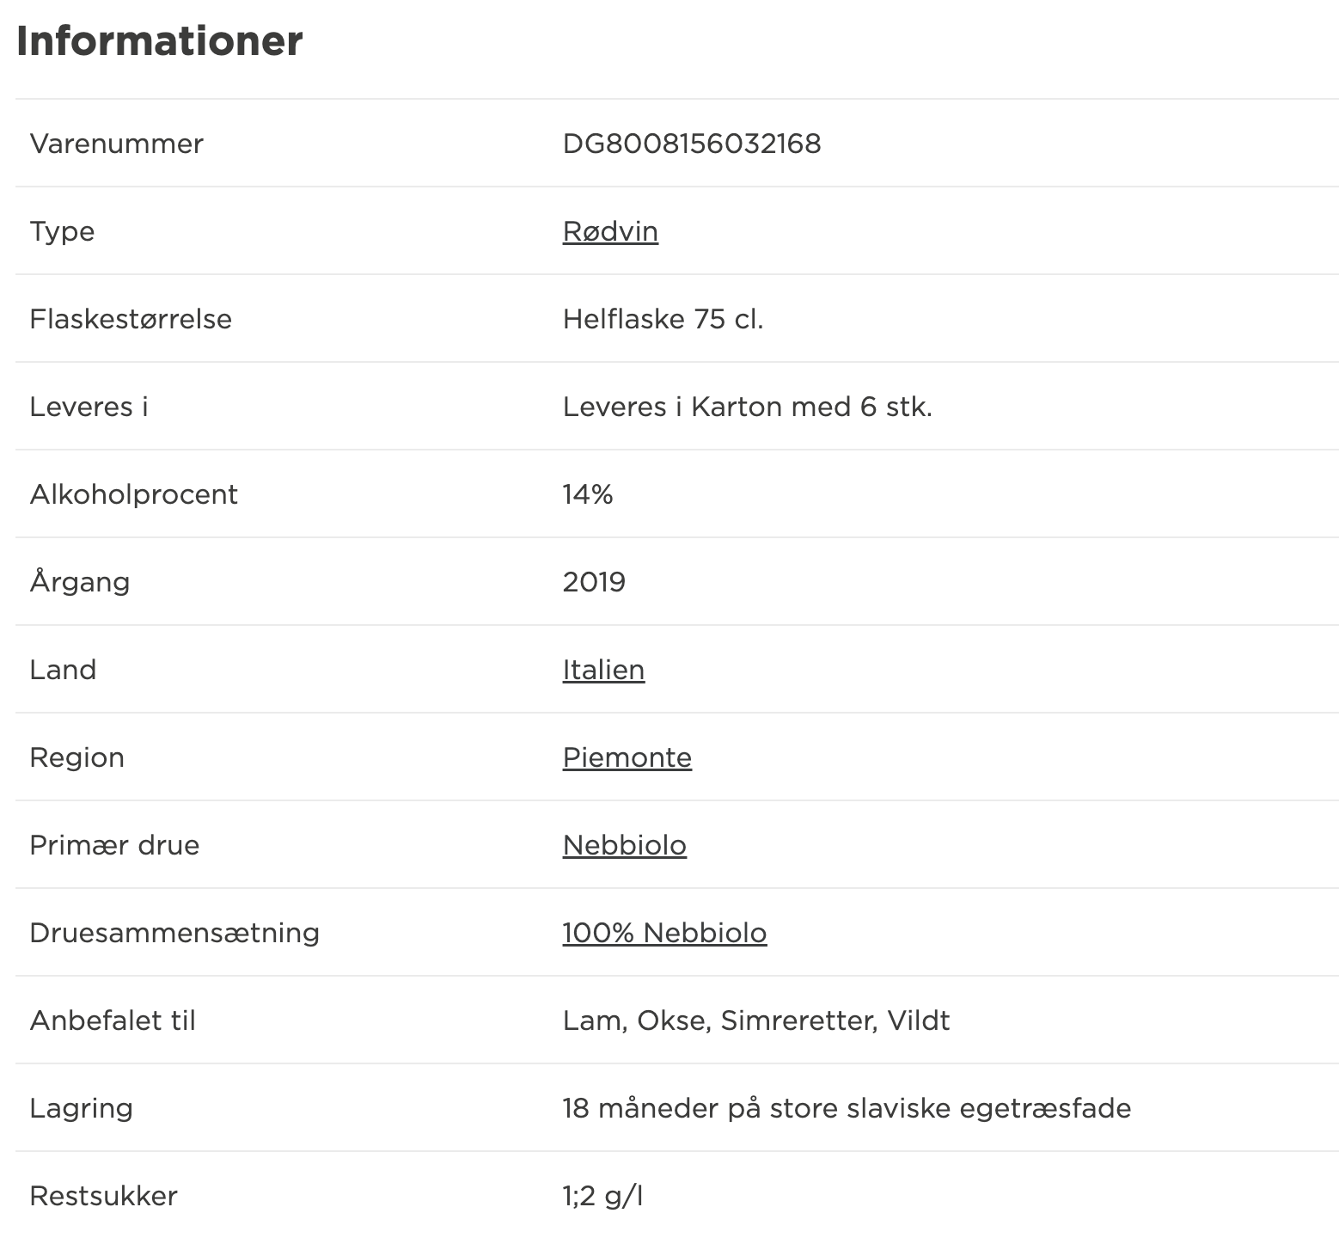
Task: Click the Helflaske 75 cl. value
Action: coord(663,319)
